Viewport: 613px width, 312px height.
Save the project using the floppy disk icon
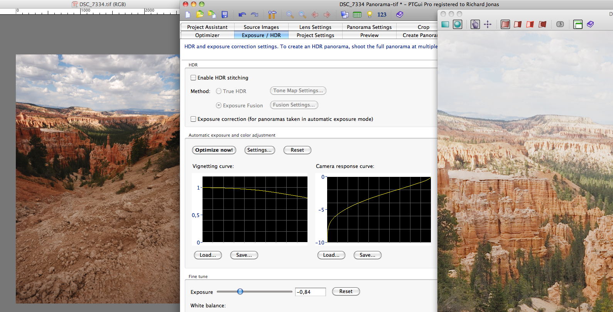[225, 15]
